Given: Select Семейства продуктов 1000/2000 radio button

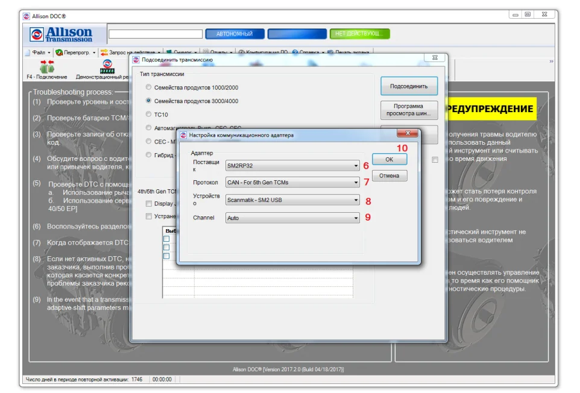Looking at the screenshot, I should (x=148, y=87).
